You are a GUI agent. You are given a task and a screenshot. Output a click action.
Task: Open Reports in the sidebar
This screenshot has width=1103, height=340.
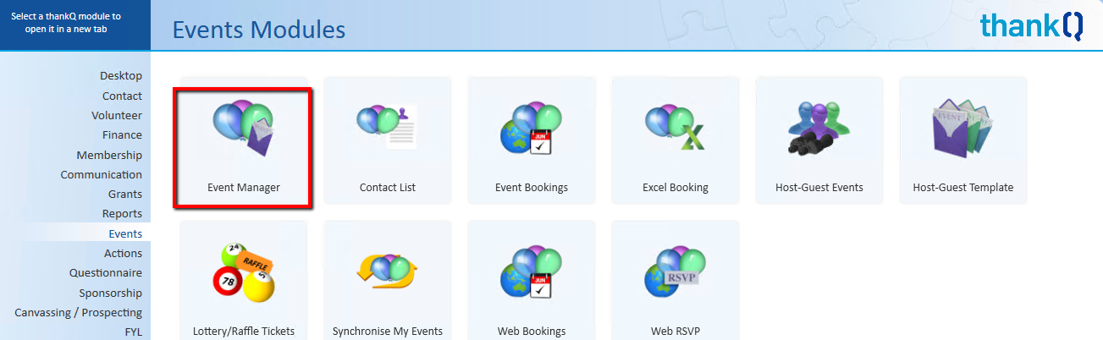(x=122, y=214)
